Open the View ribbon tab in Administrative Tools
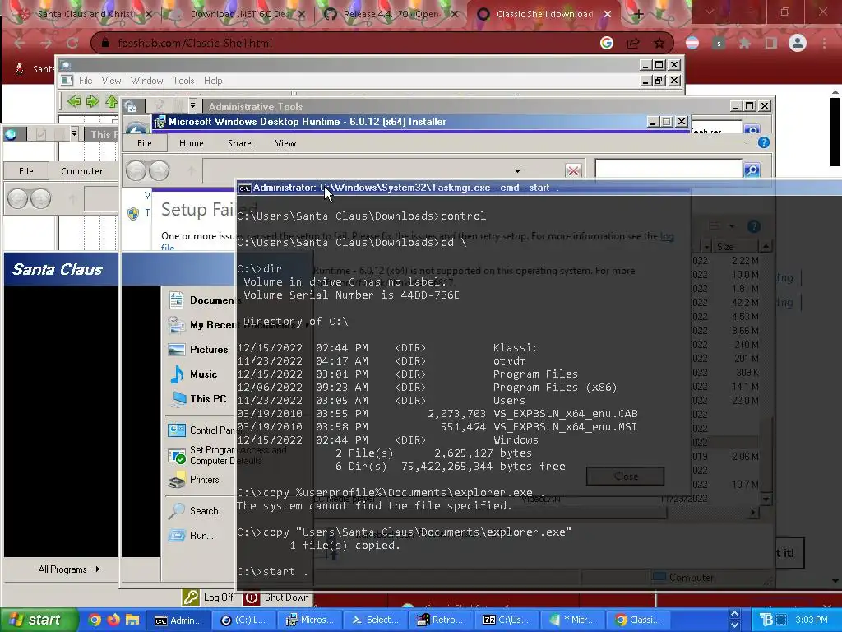842x632 pixels. tap(285, 143)
